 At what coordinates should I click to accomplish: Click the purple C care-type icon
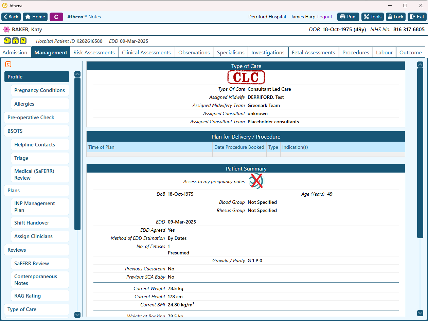(56, 17)
